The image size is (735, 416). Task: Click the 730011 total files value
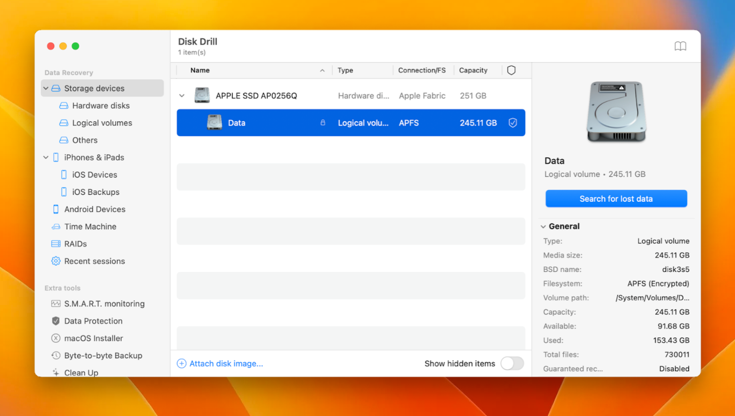pos(677,354)
